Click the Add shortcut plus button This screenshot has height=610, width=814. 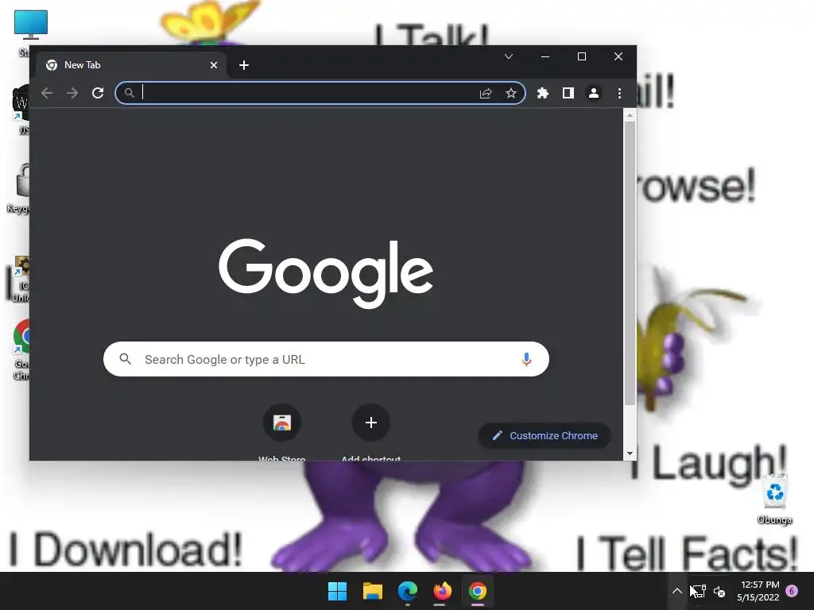[370, 423]
